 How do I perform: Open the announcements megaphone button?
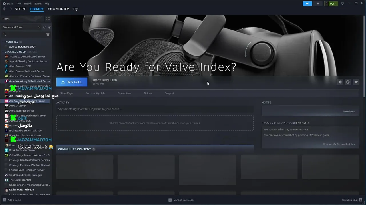(x=307, y=3)
